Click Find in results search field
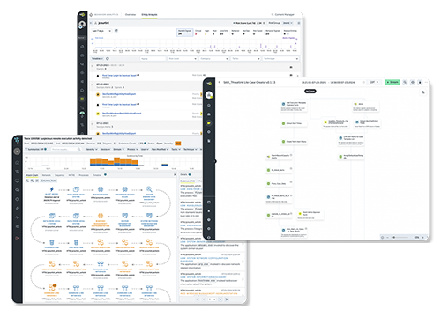The image size is (441, 317). tap(66, 150)
